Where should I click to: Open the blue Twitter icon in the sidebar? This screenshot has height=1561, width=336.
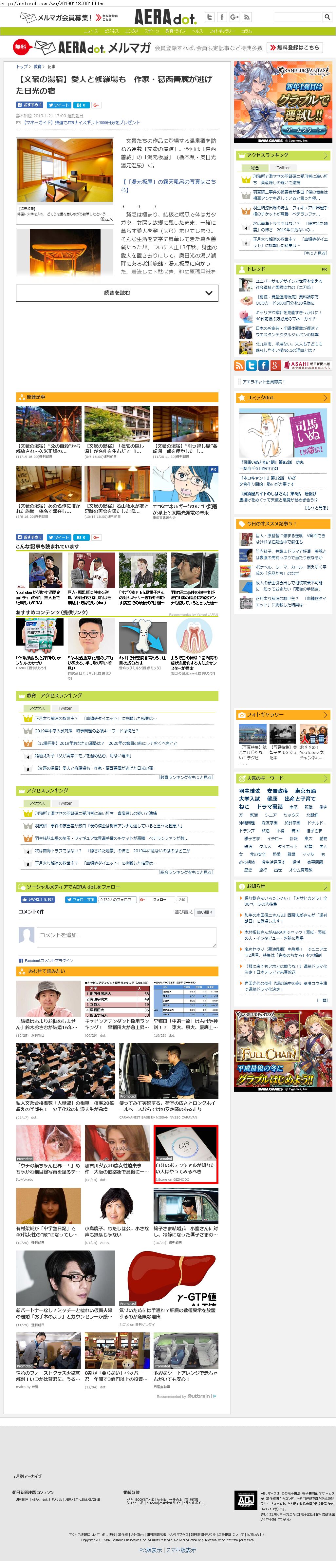coord(251,365)
